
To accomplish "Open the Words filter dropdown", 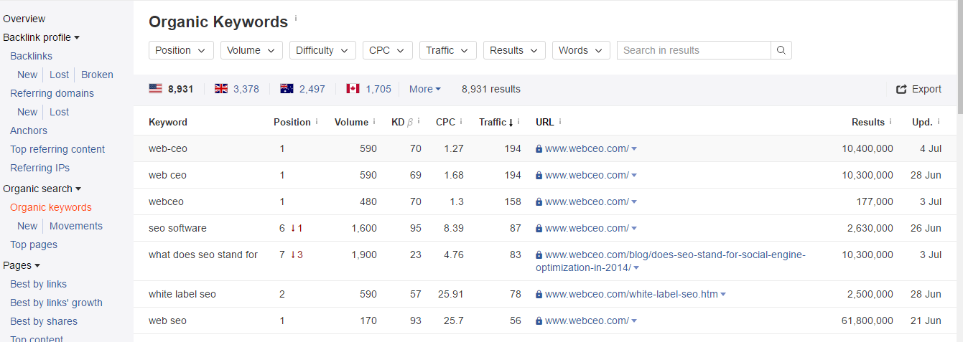I will [x=581, y=50].
